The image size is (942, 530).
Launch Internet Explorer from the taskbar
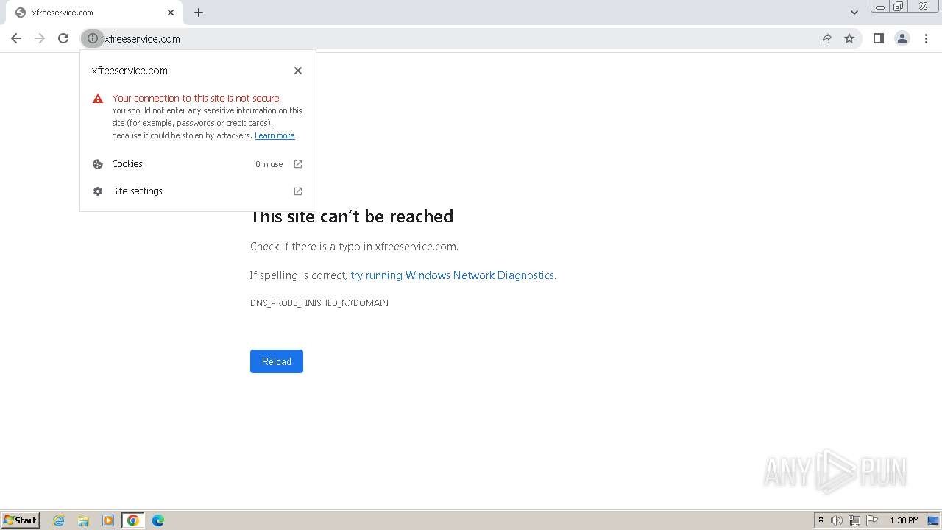(x=59, y=520)
